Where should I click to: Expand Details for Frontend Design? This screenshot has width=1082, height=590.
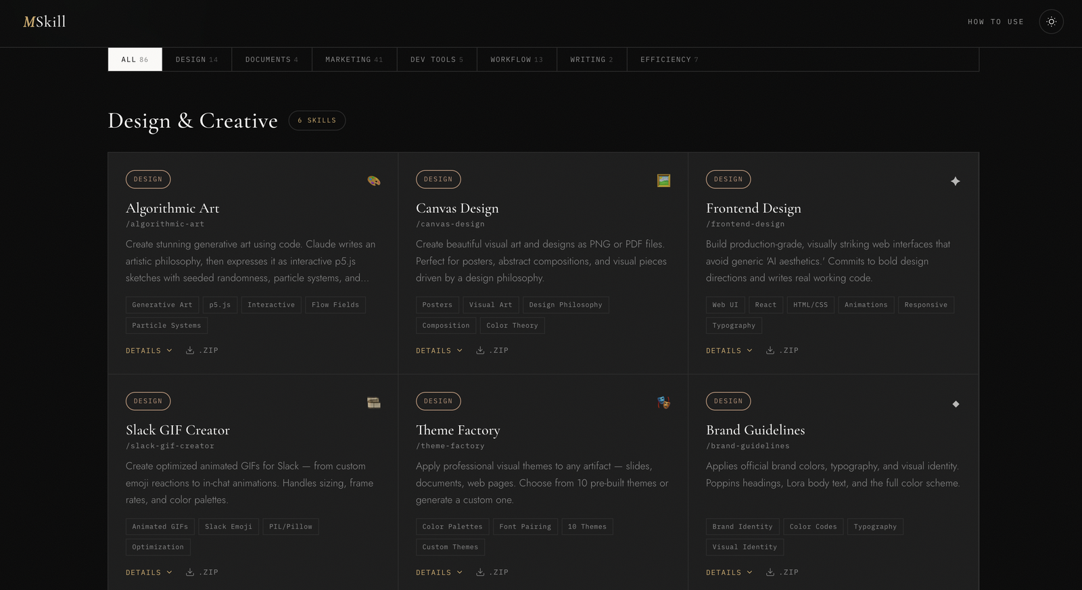click(729, 351)
